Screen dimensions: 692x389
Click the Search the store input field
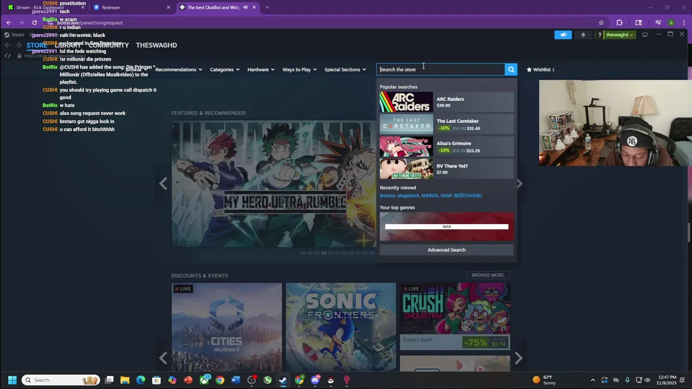pos(441,69)
